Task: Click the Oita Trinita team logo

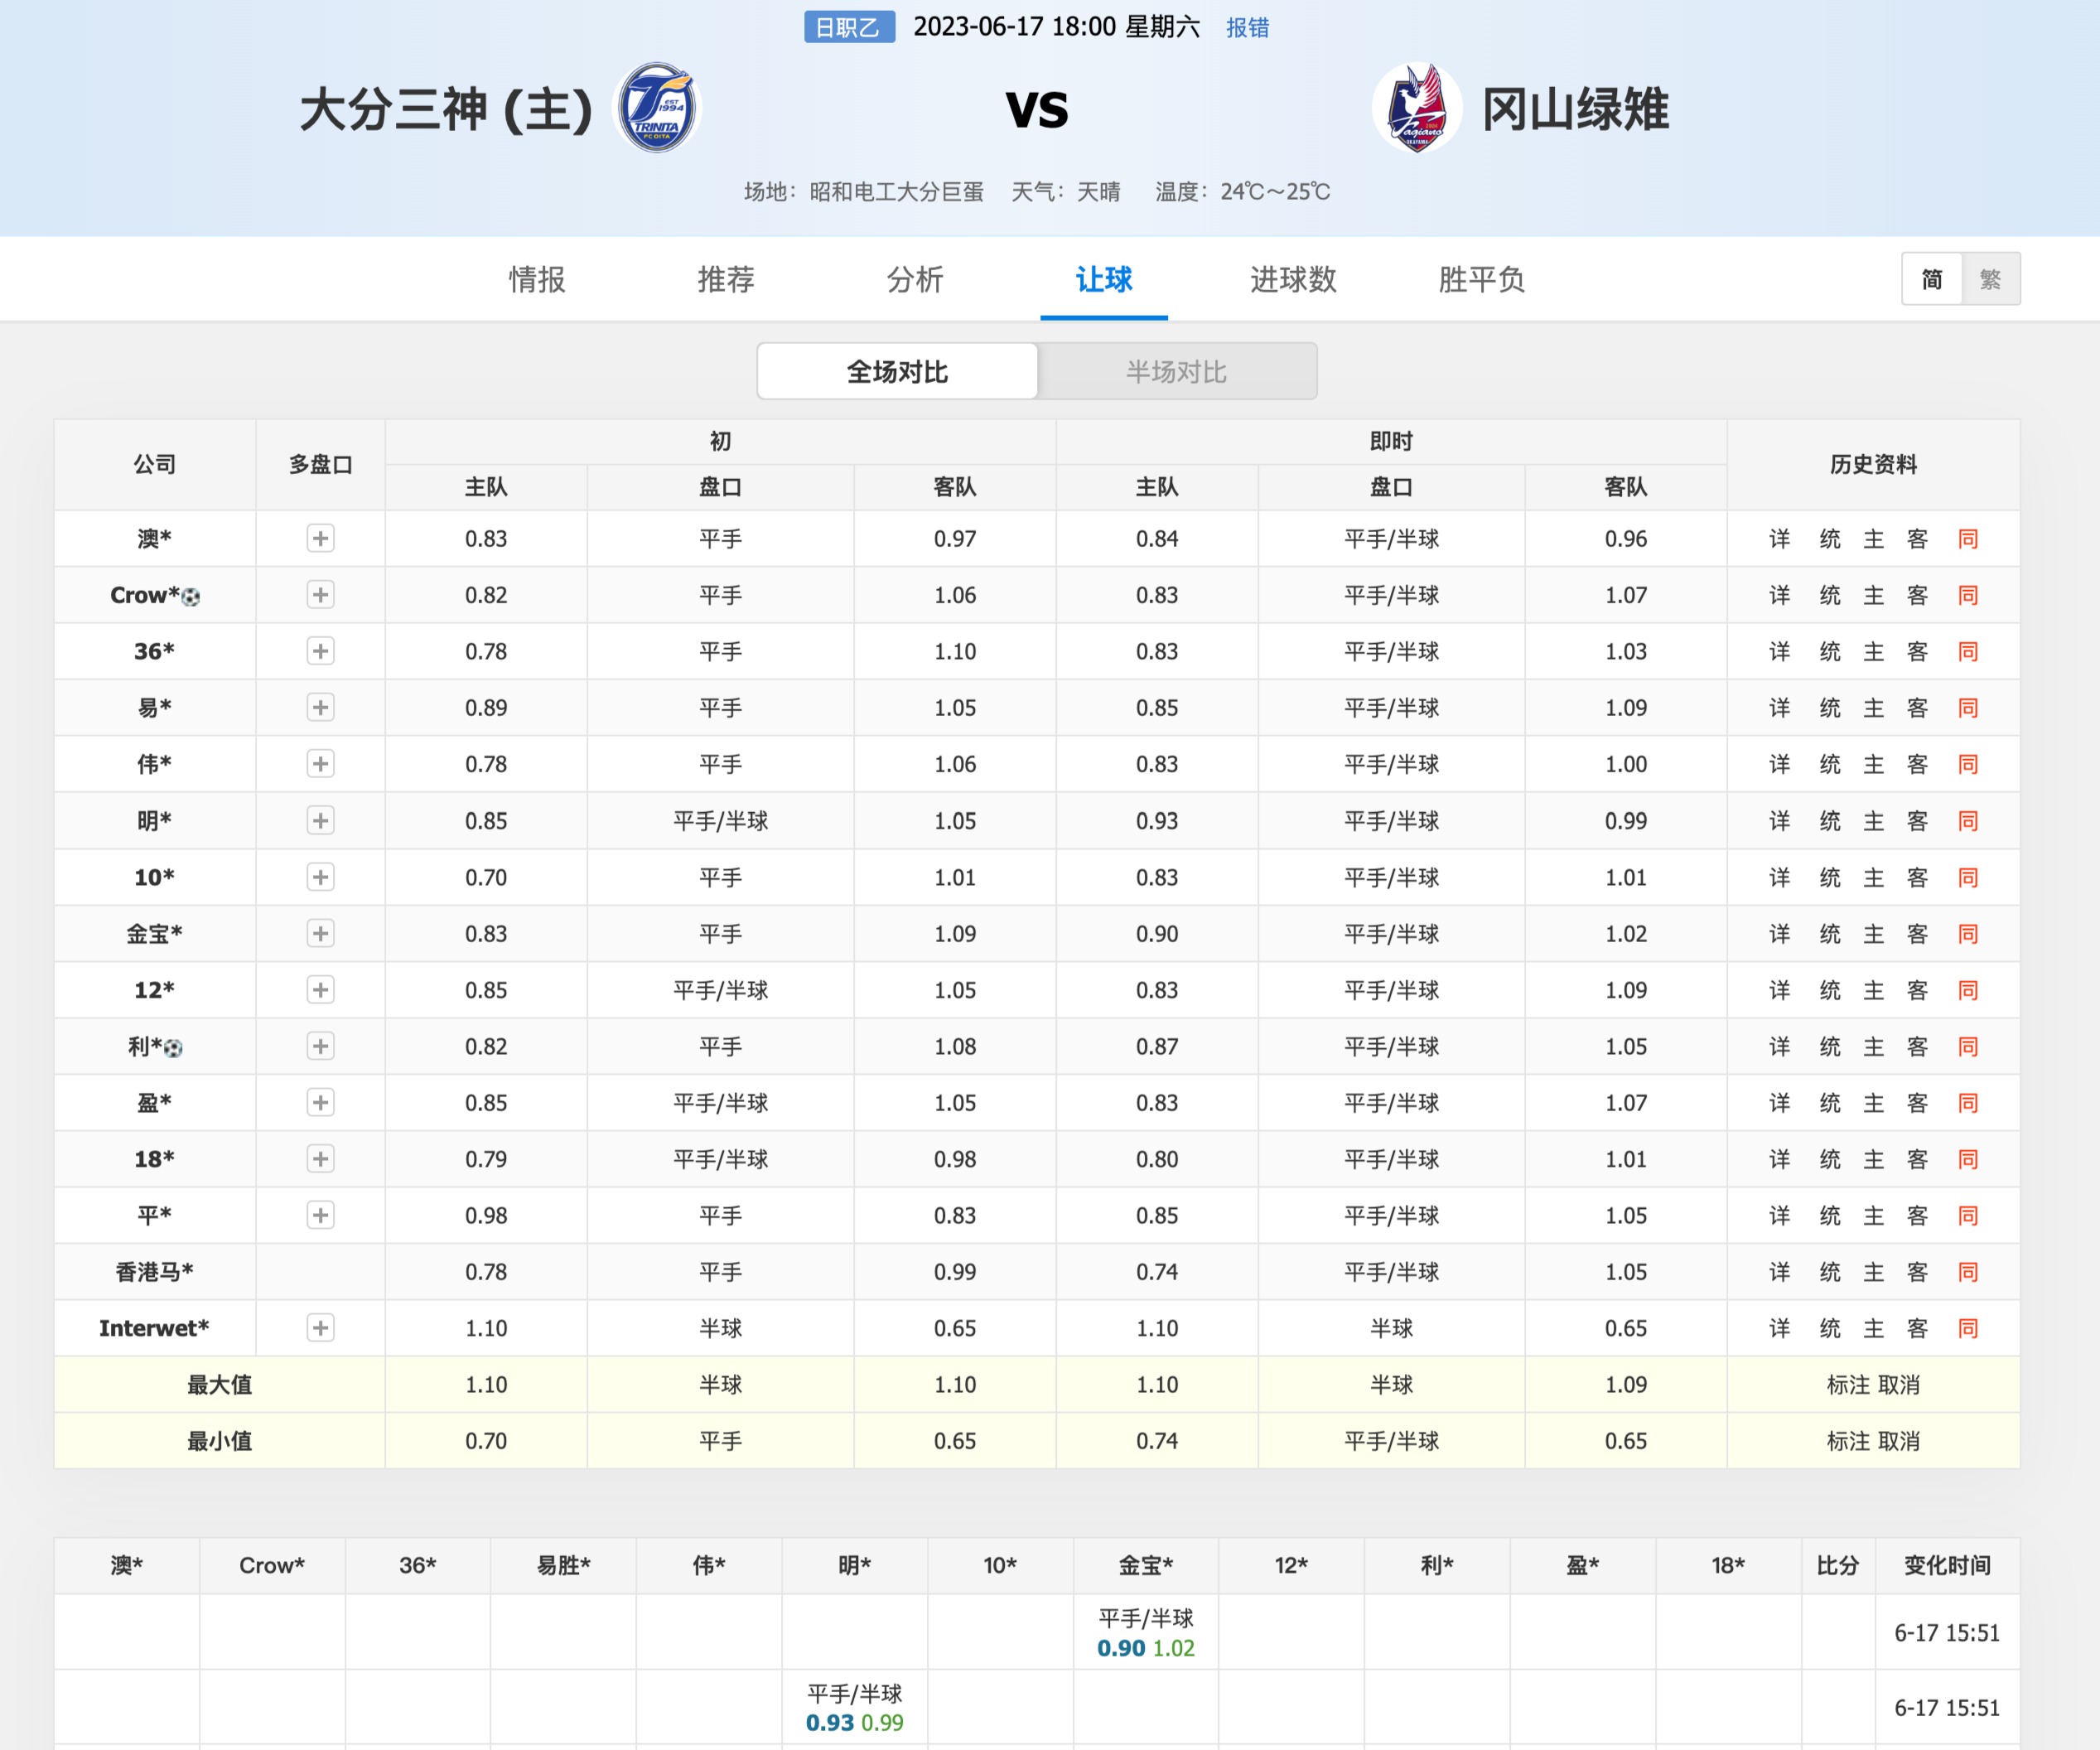Action: [656, 108]
